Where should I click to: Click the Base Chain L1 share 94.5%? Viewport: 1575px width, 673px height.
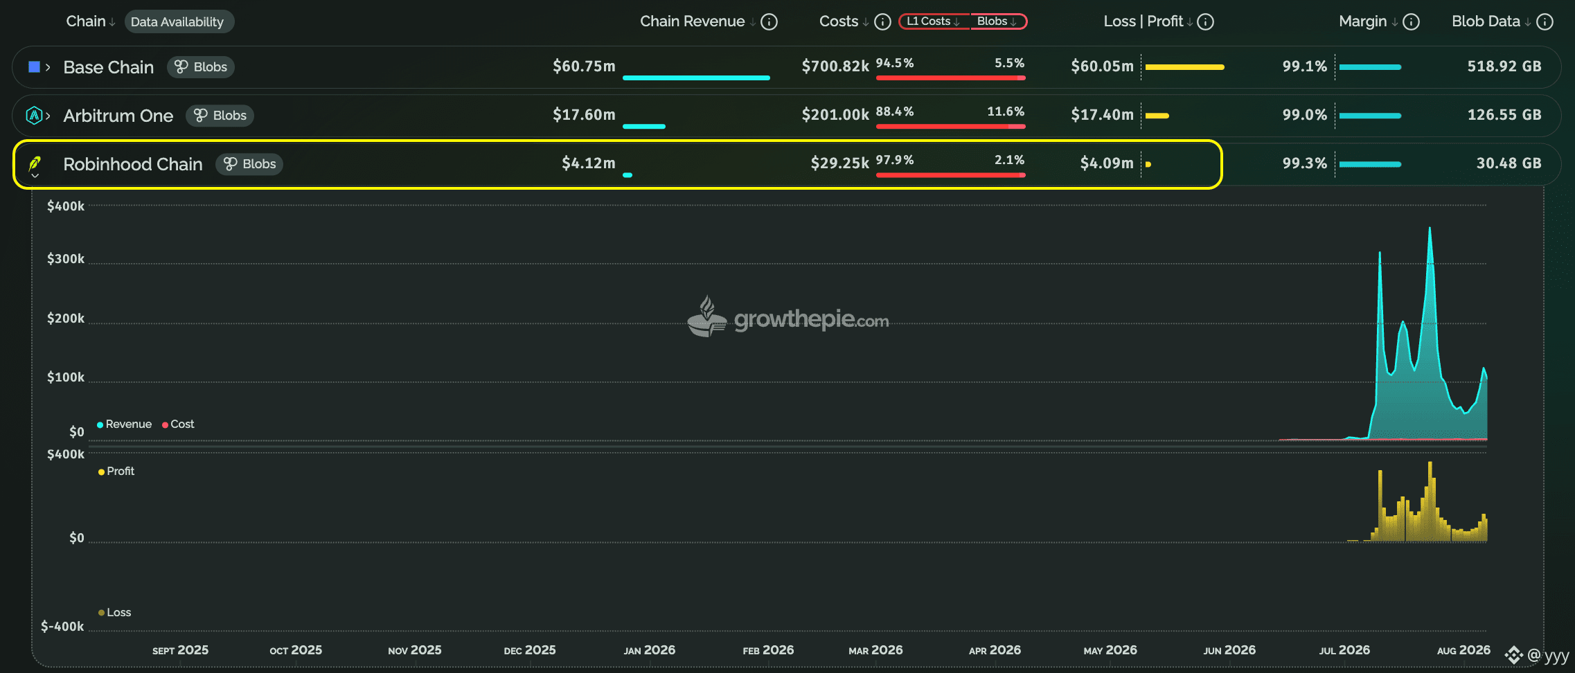click(895, 63)
